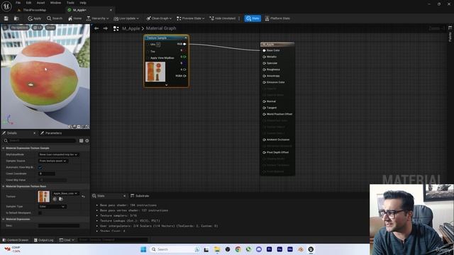Collapse the Texture Sample node header arrow
This screenshot has height=255, width=454.
pos(186,38)
